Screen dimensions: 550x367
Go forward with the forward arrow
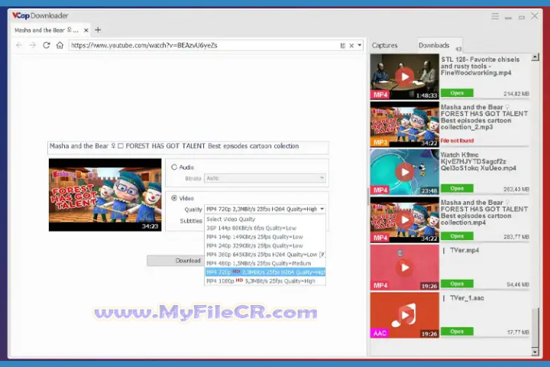tap(33, 45)
